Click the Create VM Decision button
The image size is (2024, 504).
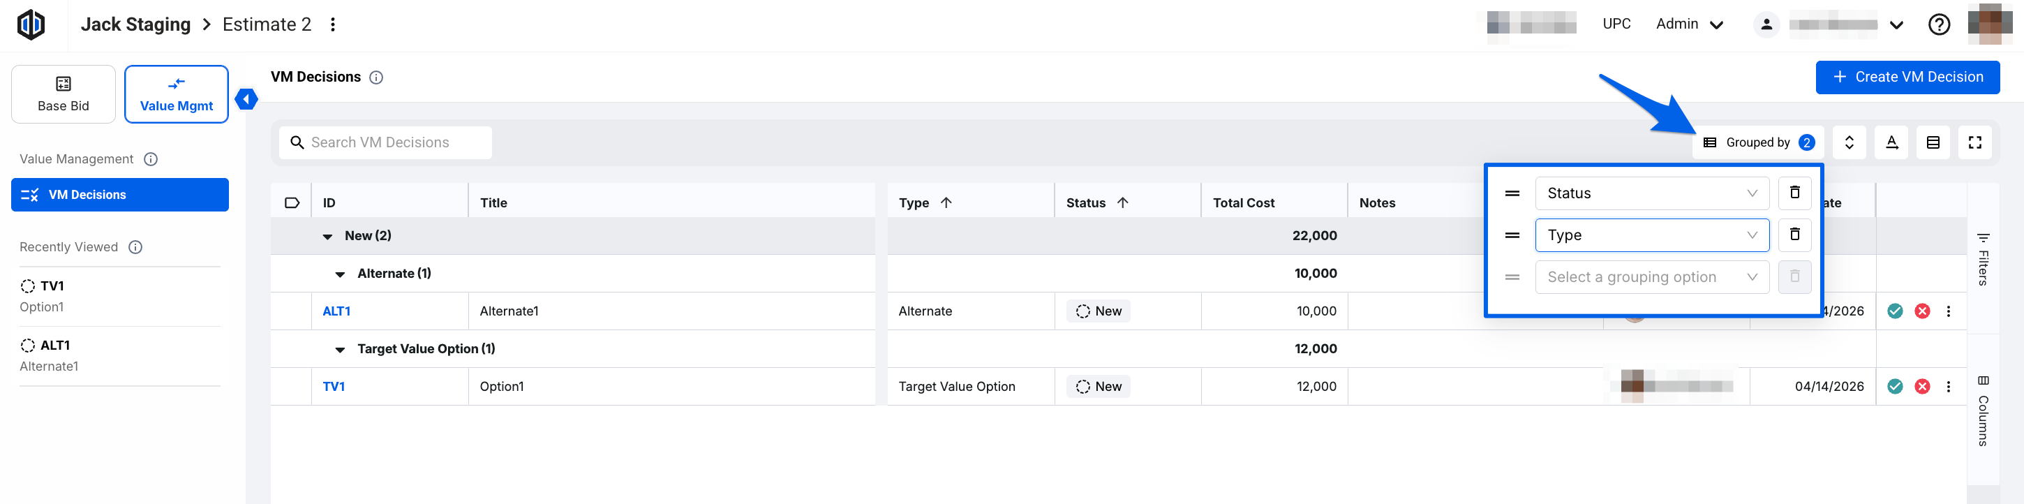tap(1907, 77)
